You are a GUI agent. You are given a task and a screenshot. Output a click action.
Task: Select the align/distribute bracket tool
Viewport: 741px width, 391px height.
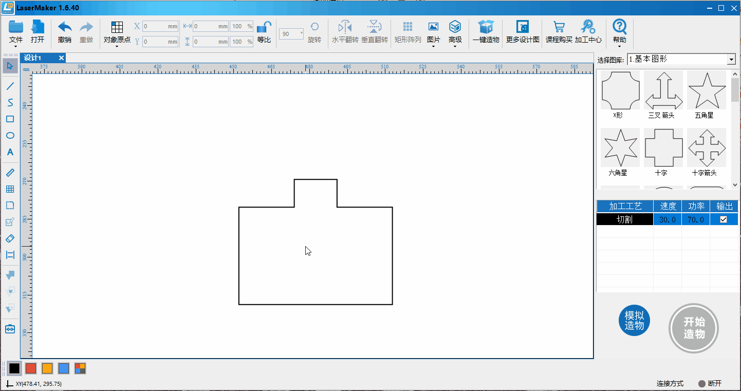click(10, 255)
